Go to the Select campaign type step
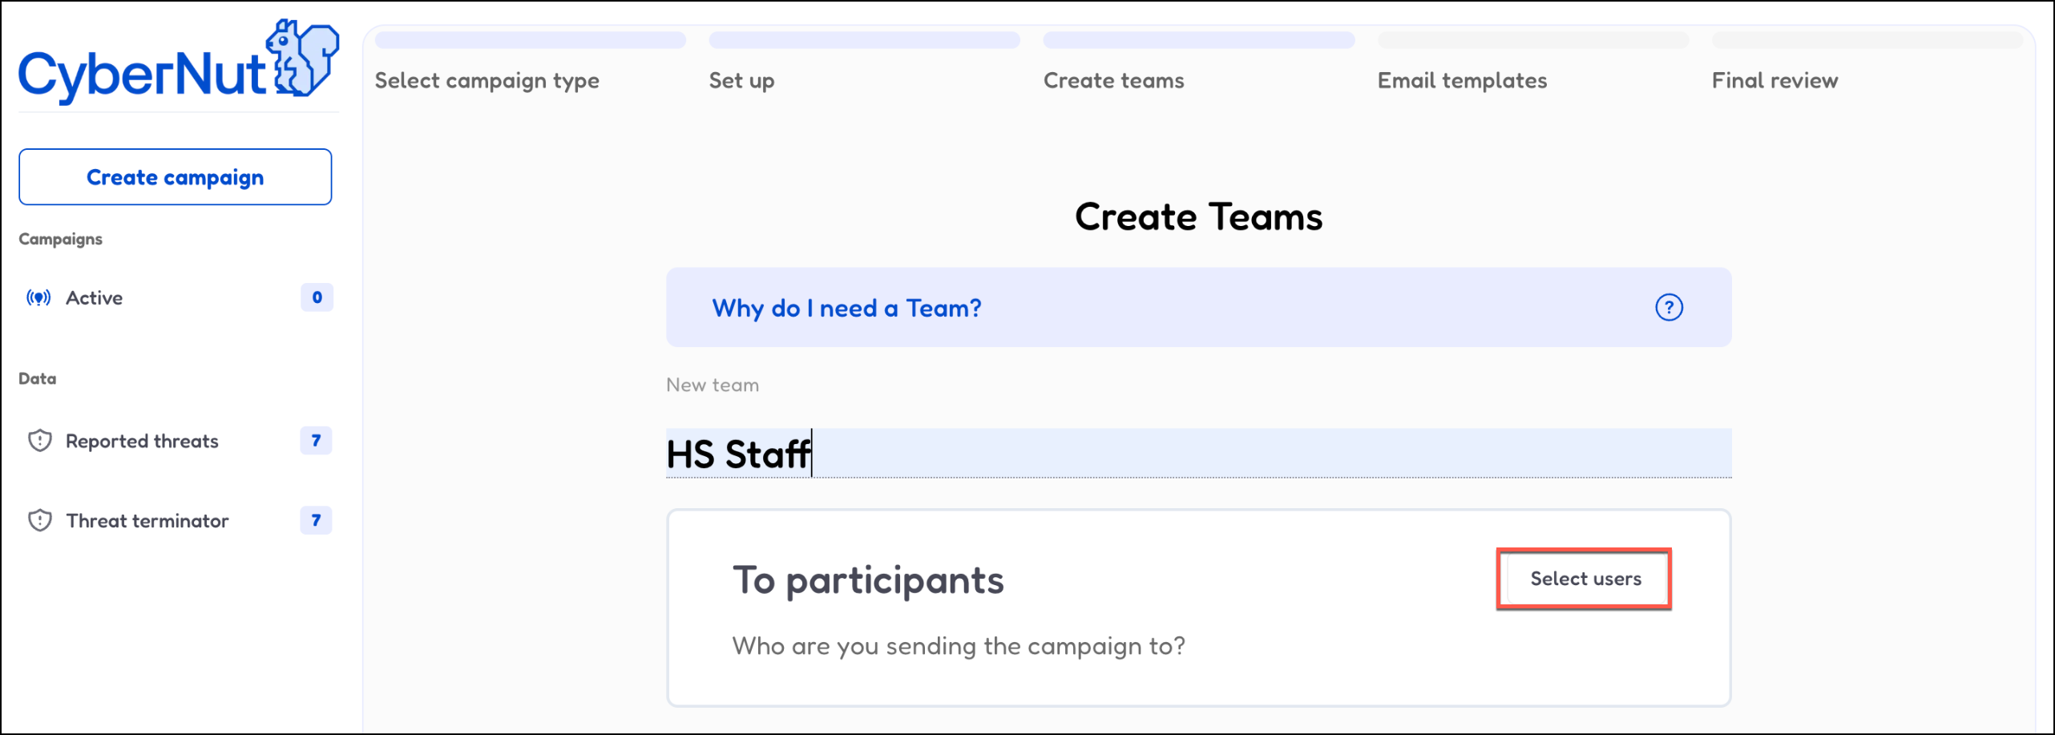 486,80
